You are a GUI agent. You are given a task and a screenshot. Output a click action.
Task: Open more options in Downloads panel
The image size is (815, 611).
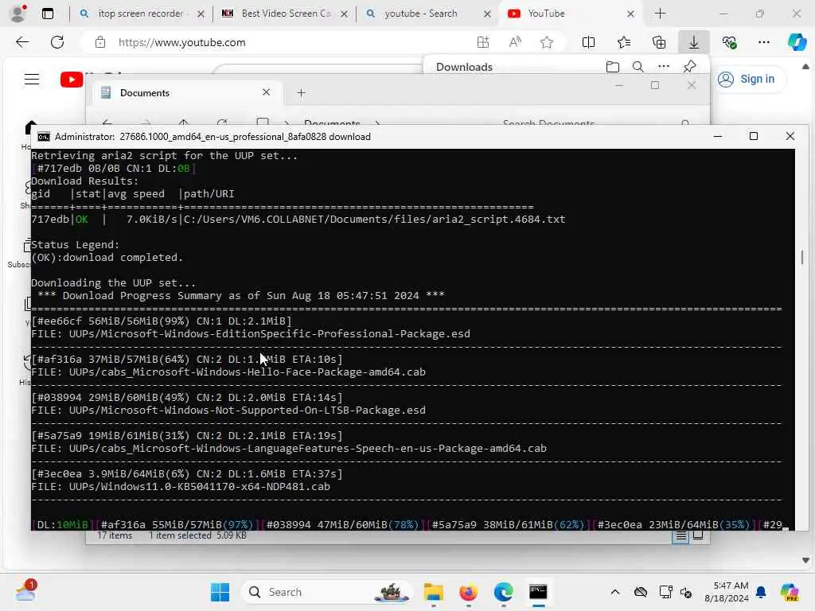click(663, 67)
